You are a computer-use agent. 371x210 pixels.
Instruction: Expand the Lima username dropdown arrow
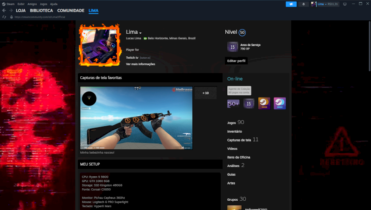point(140,33)
